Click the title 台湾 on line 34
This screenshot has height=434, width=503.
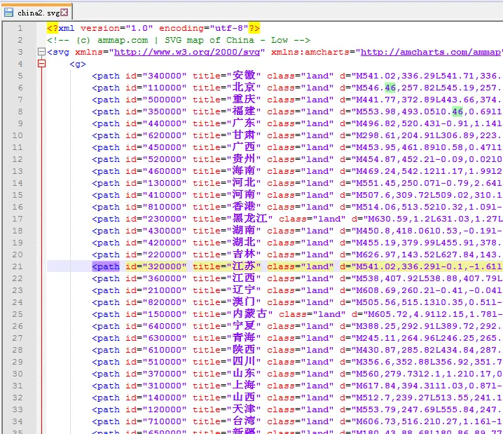click(x=244, y=421)
